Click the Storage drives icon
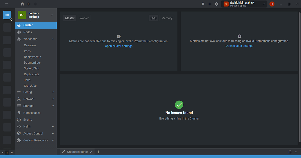Viewport: 301px width, 158px height. point(19,106)
